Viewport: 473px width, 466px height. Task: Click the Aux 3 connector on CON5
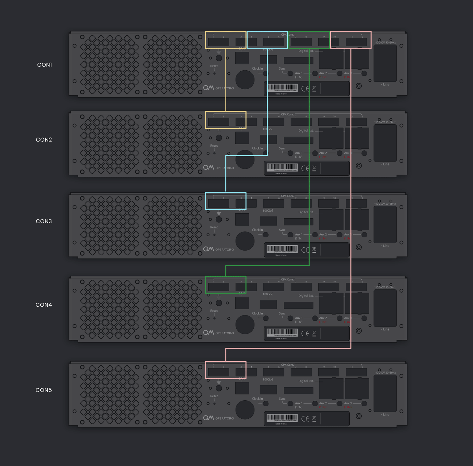364,404
